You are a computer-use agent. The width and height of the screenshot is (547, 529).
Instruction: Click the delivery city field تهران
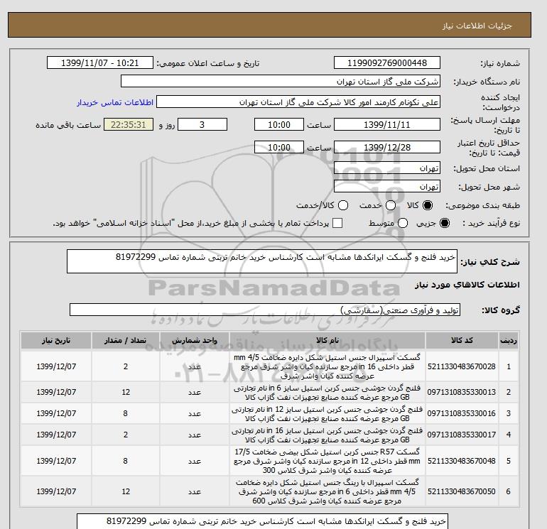click(387, 187)
